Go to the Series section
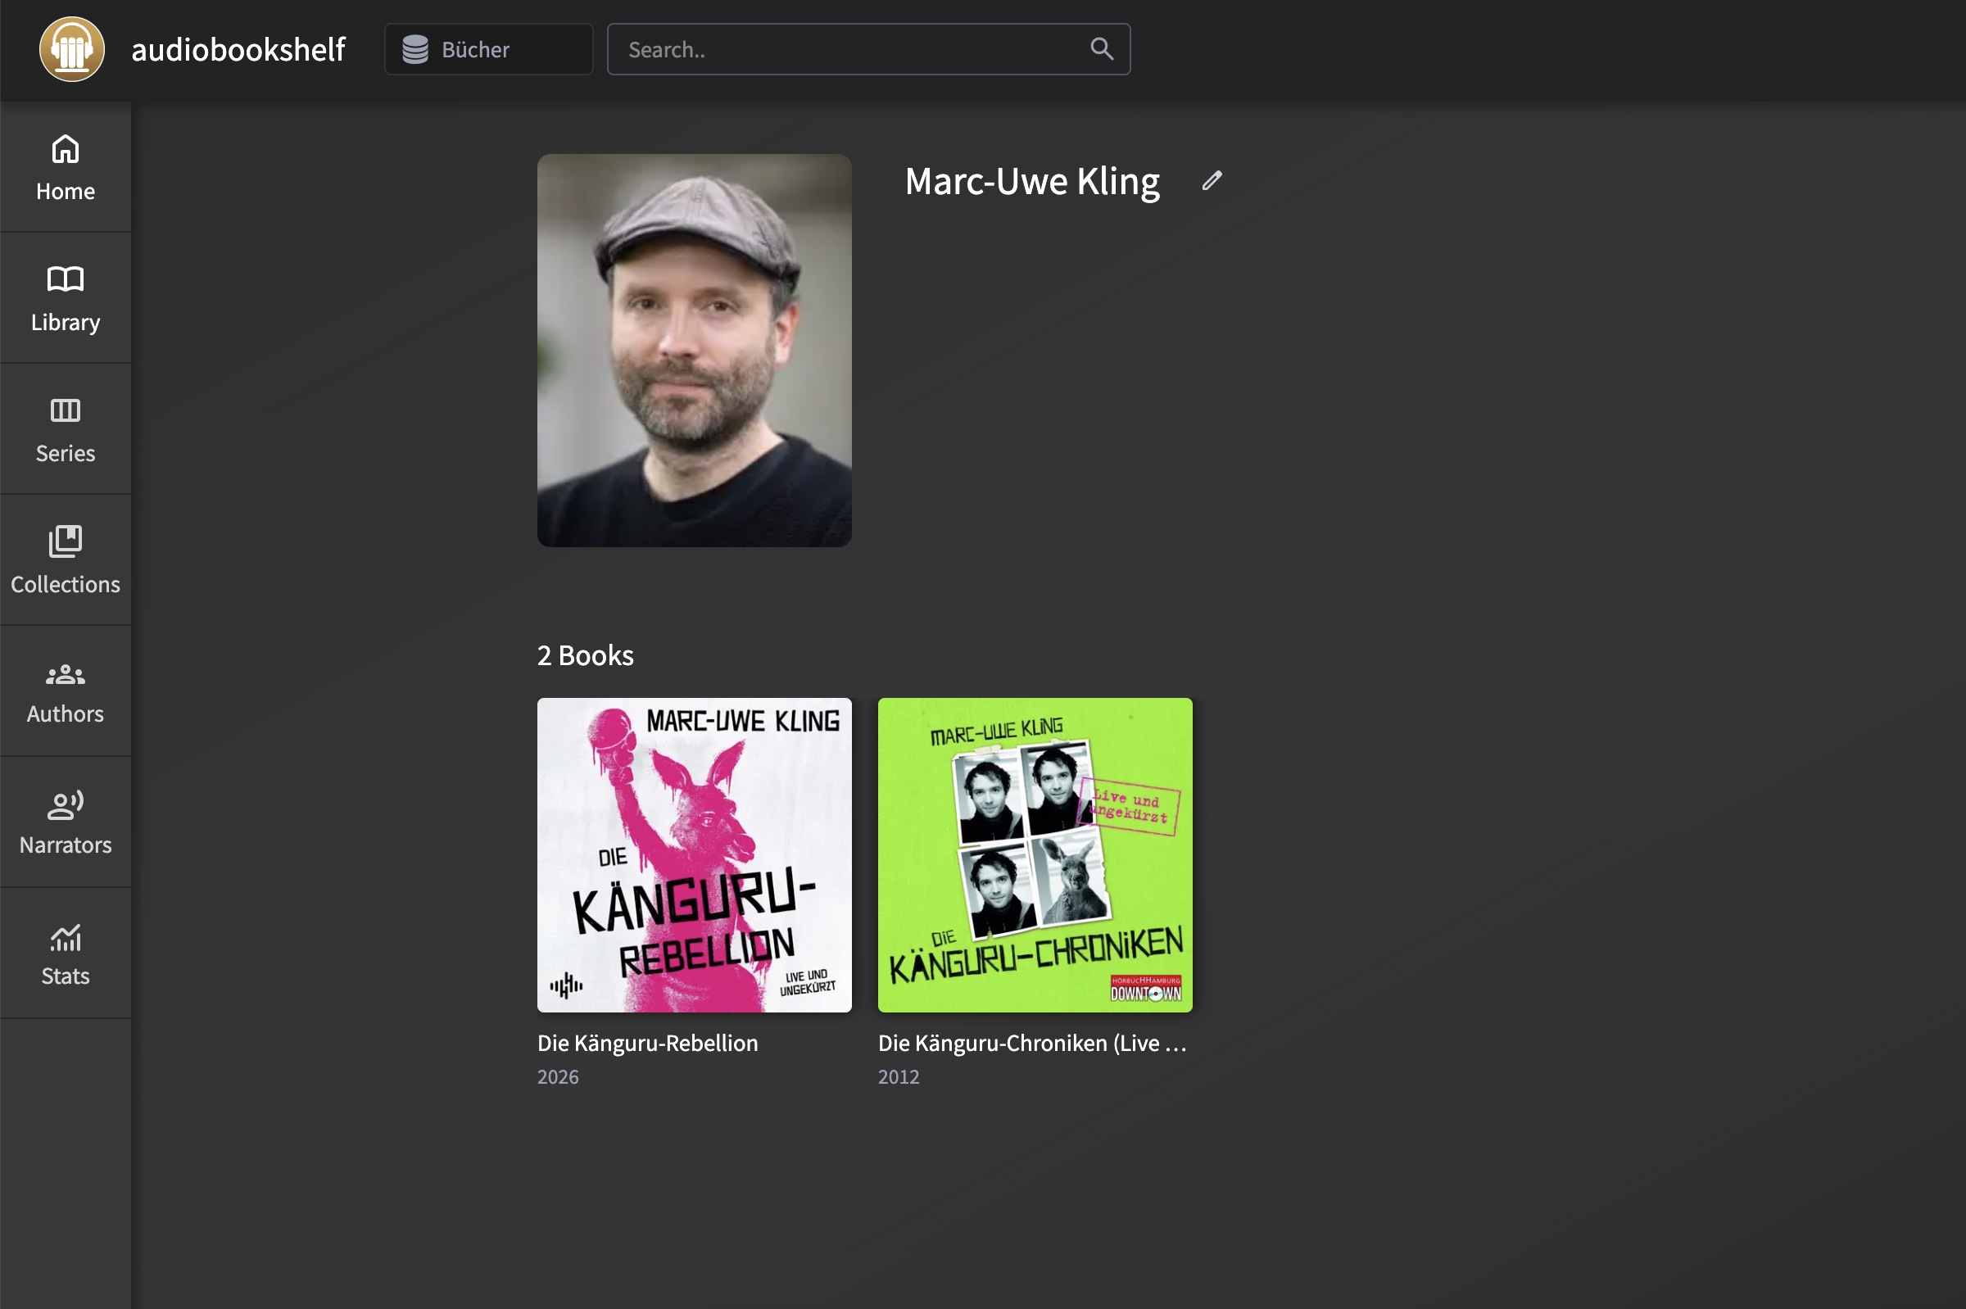1966x1309 pixels. [65, 429]
